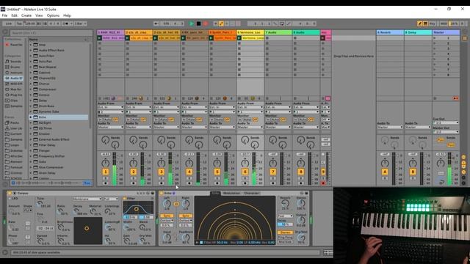The width and height of the screenshot is (470, 264).
Task: Open the Edit menu
Action: pos(14,15)
